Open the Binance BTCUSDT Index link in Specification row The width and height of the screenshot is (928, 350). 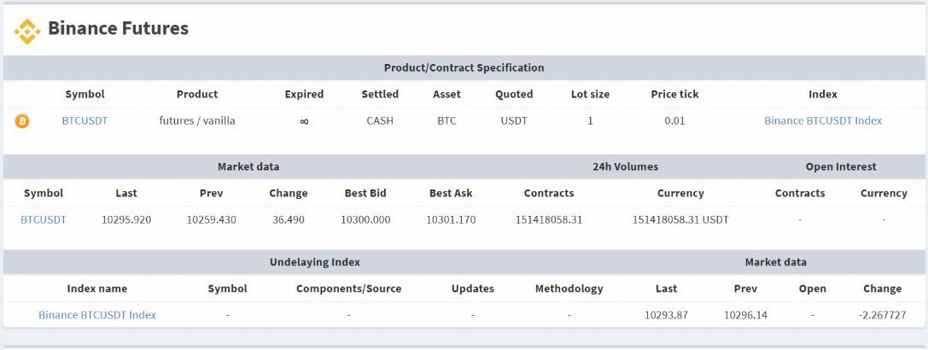click(822, 121)
